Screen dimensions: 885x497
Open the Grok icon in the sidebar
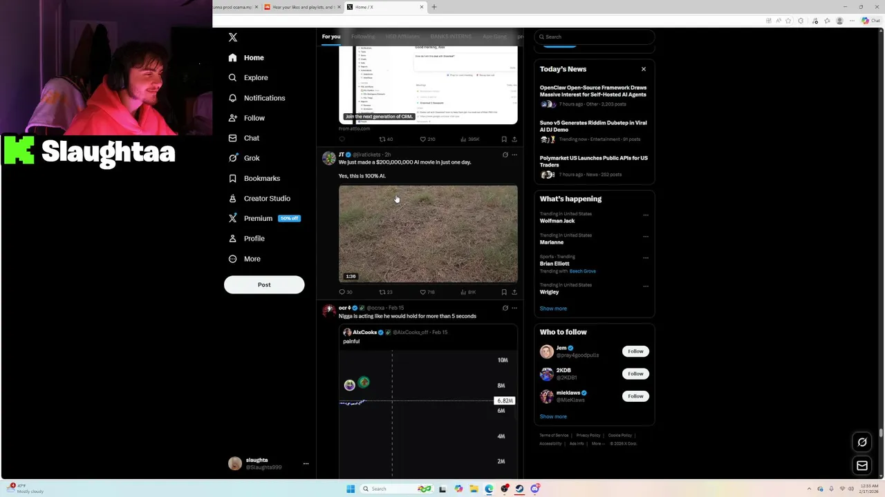pos(233,158)
